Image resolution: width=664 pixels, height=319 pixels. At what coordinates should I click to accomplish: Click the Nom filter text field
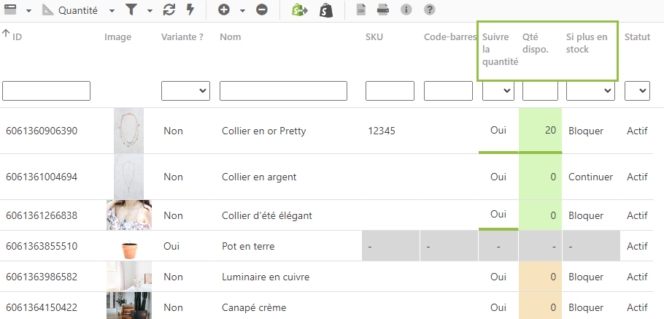click(283, 91)
